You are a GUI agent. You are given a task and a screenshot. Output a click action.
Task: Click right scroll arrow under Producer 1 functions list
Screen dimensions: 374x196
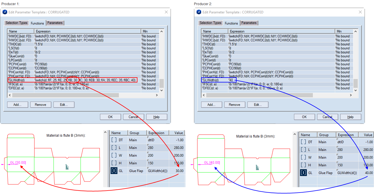pyautogui.click(x=157, y=95)
